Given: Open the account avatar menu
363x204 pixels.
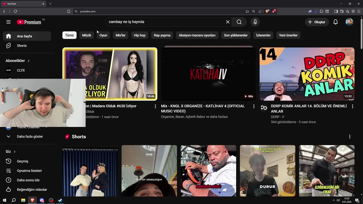Looking at the screenshot, I should point(349,22).
